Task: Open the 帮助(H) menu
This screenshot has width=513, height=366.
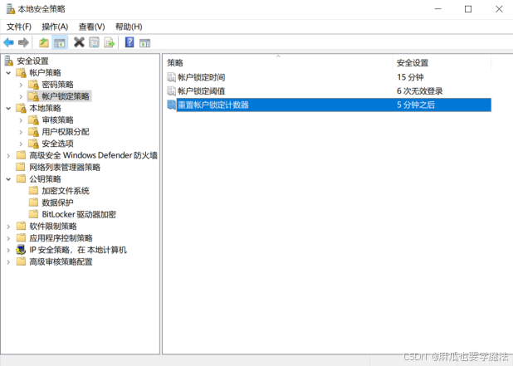Action: pos(129,27)
